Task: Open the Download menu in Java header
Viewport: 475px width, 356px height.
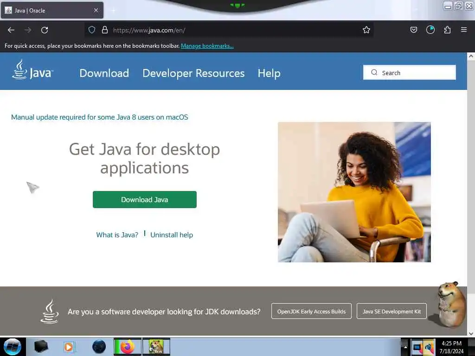Action: point(104,73)
